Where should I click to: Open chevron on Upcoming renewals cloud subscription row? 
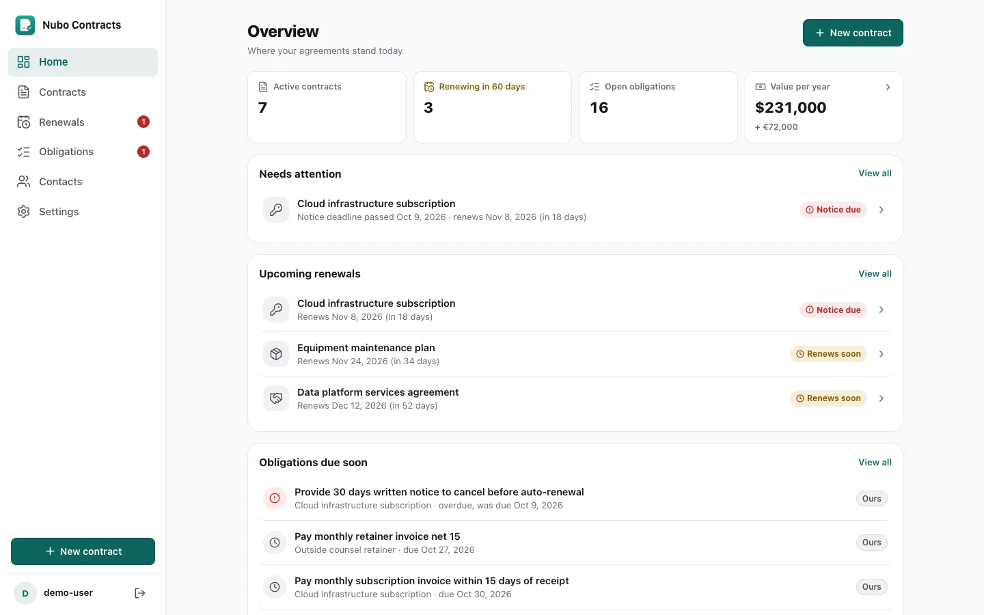[881, 310]
